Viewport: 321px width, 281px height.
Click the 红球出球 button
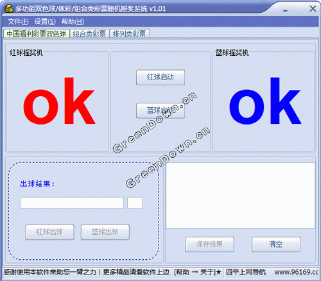pos(49,232)
